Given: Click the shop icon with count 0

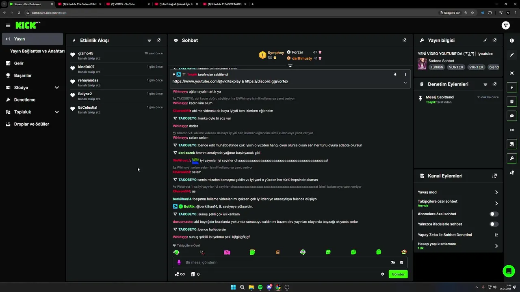Looking at the screenshot, I should 195,274.
